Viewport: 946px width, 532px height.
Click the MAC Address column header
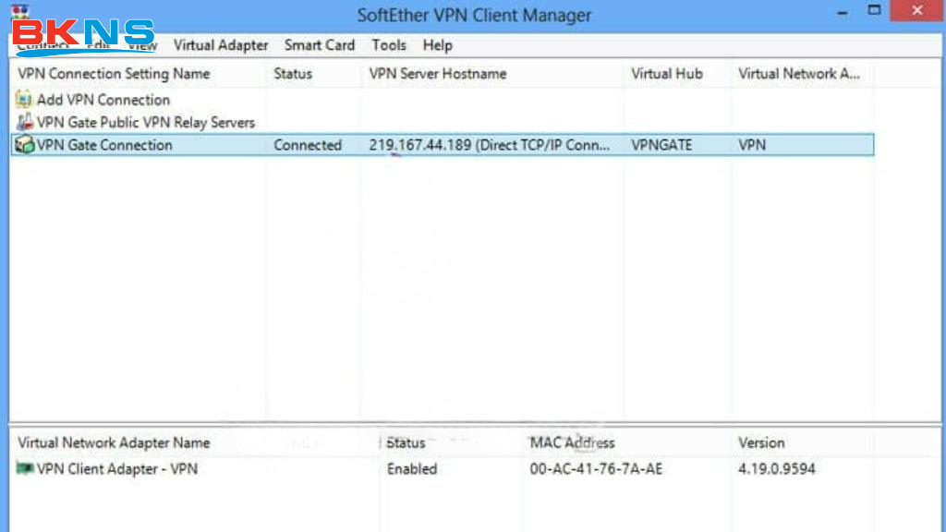[x=572, y=443]
